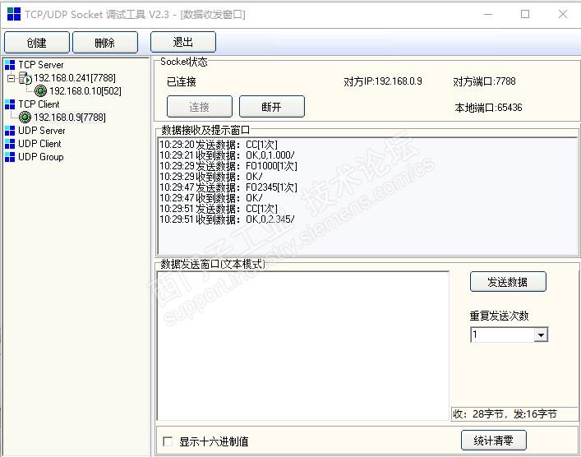Click green status icon beside 192.168.0.10[502]

[x=40, y=90]
